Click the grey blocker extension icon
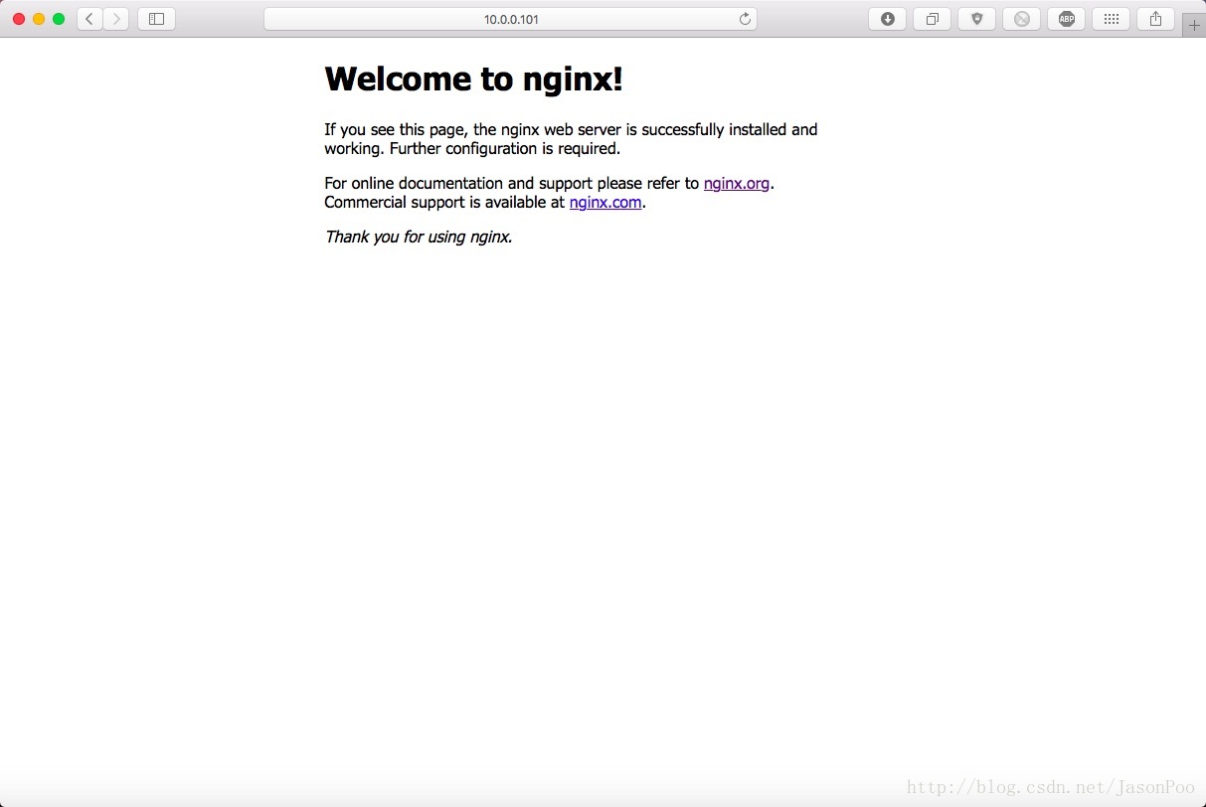Screen dimensions: 1206x807 (x=1021, y=19)
